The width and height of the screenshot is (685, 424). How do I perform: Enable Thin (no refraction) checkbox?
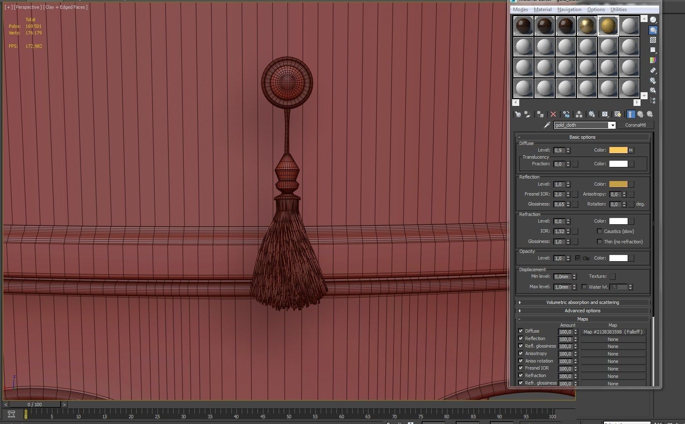599,242
